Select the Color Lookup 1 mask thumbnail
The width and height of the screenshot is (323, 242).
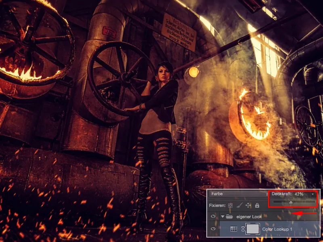coord(253,229)
